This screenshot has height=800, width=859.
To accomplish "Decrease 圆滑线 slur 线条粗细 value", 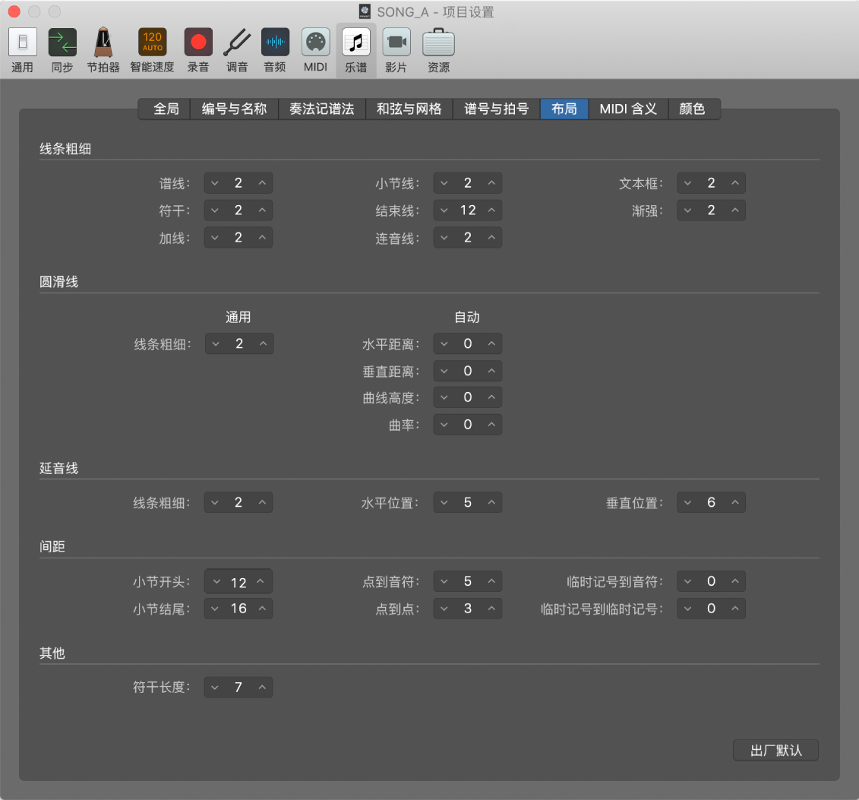I will point(216,344).
